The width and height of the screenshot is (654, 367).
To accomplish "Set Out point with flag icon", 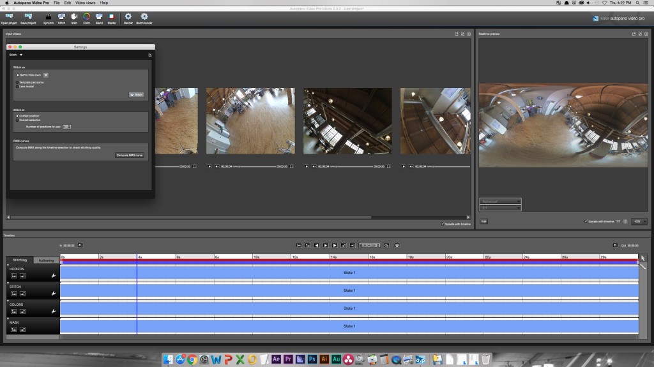I will click(615, 245).
